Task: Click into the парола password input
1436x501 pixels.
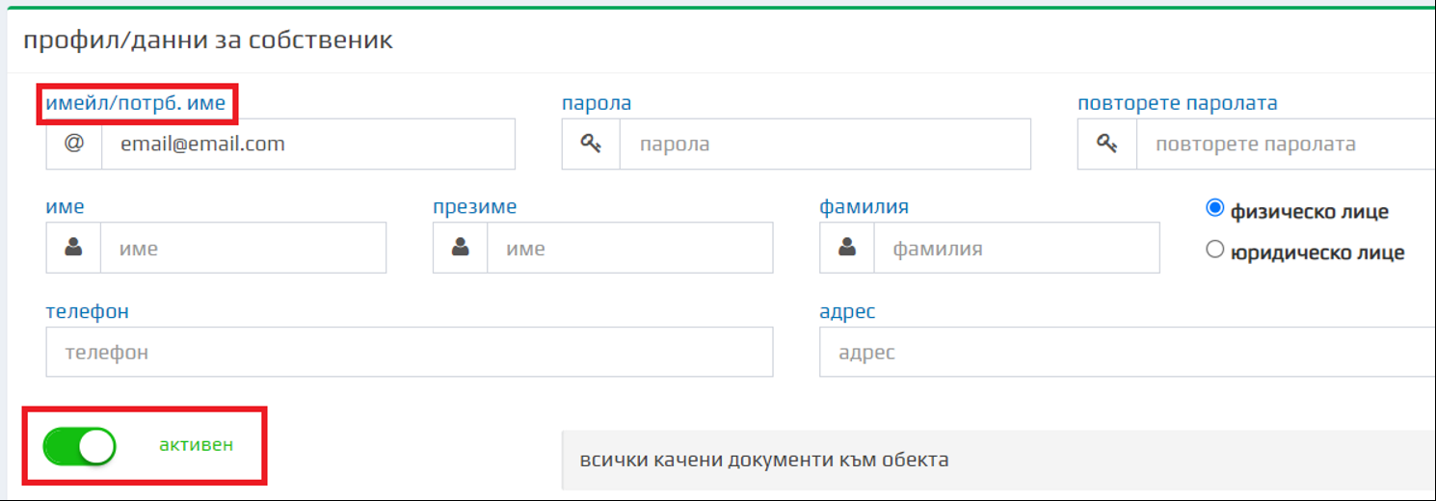Action: [824, 145]
